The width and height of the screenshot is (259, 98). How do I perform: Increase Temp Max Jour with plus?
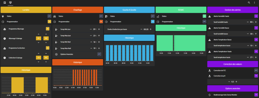click(99, 36)
